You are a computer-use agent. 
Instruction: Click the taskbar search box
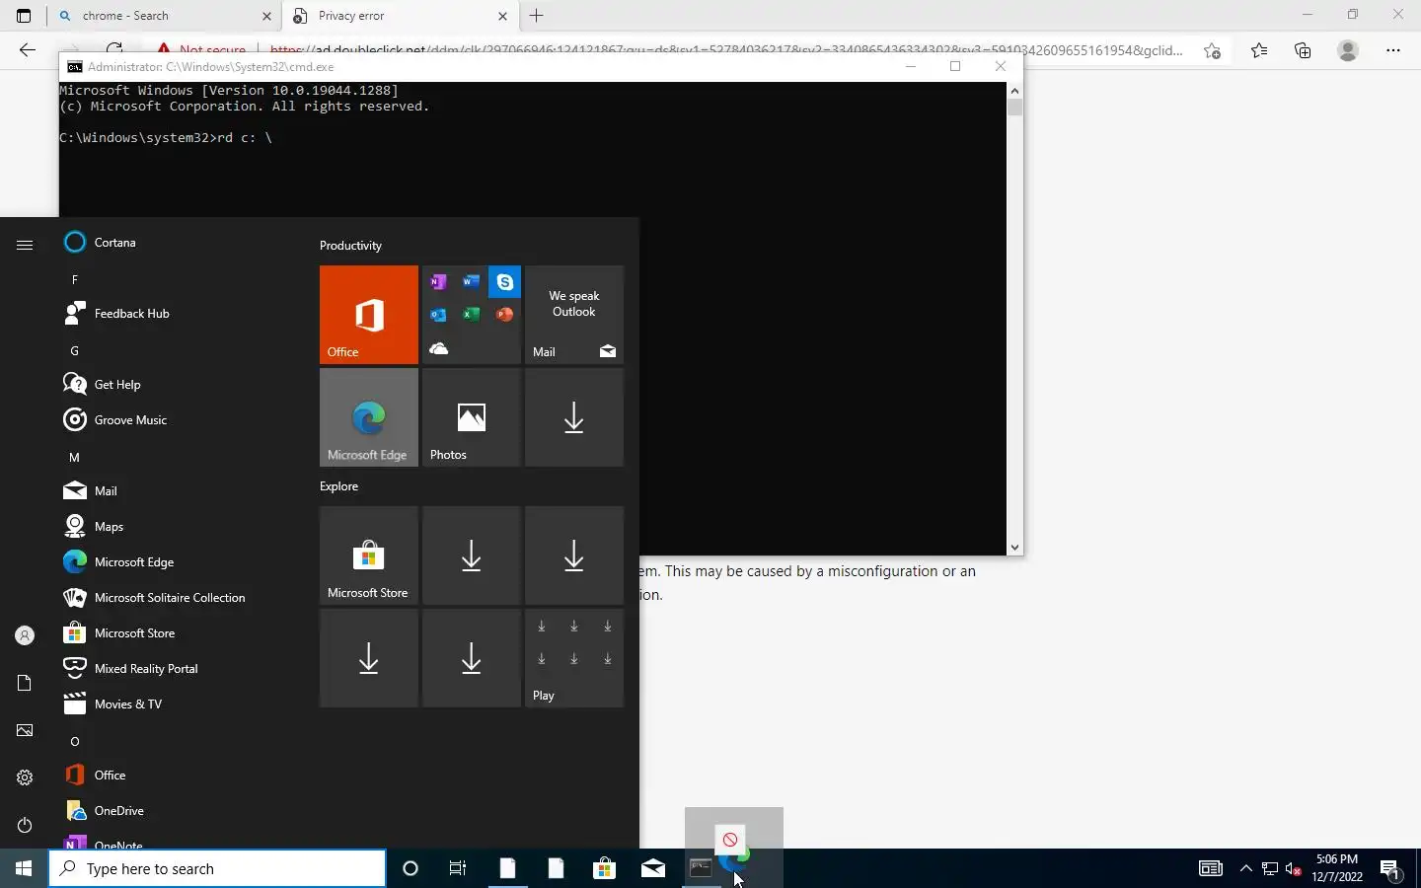click(x=217, y=869)
